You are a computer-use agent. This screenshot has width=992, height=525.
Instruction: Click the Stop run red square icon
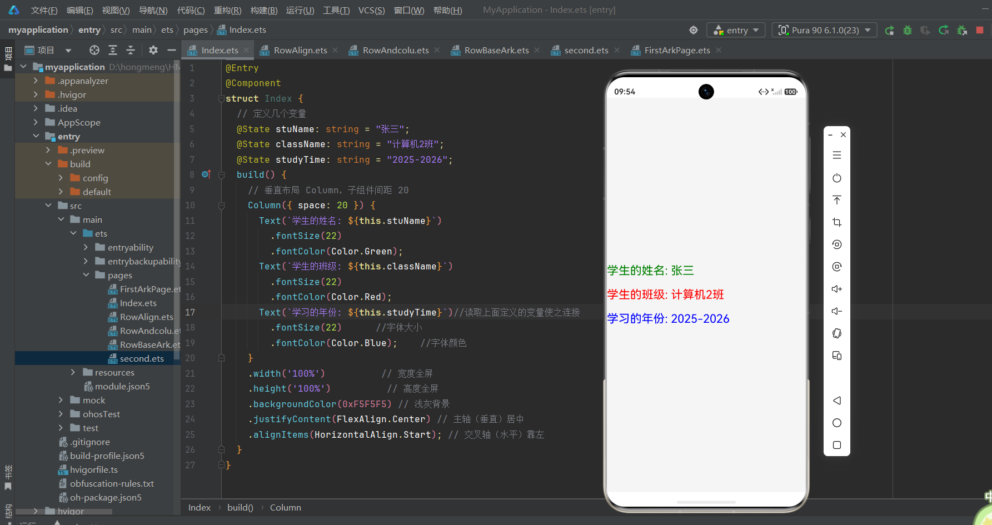click(x=980, y=30)
